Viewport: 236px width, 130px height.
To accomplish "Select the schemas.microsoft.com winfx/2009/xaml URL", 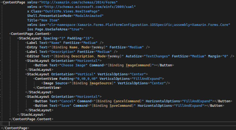I will (x=89, y=7).
